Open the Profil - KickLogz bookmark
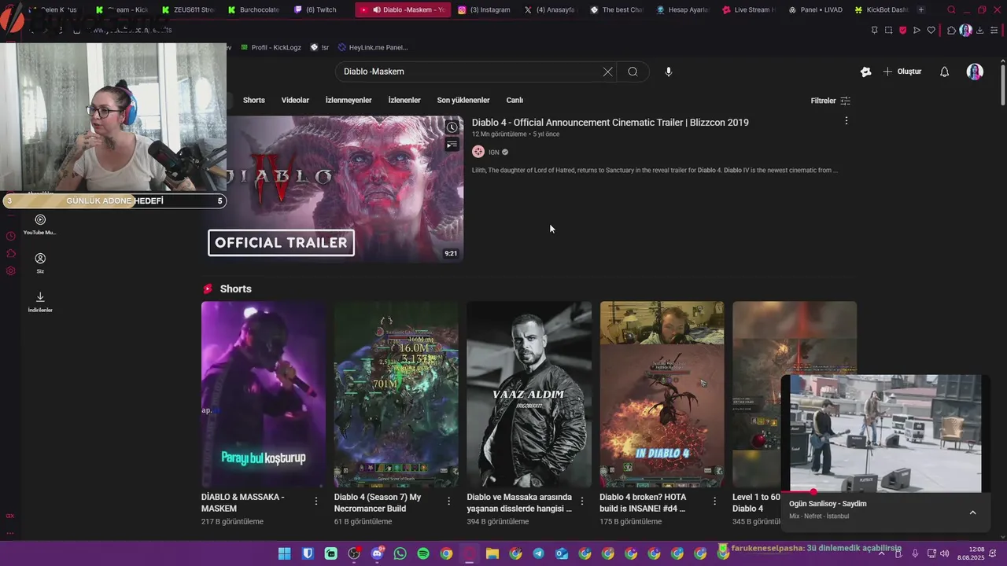The image size is (1007, 566). point(271,47)
